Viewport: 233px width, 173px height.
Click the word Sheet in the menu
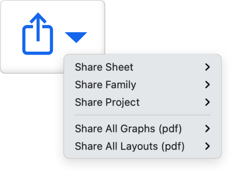(x=119, y=67)
